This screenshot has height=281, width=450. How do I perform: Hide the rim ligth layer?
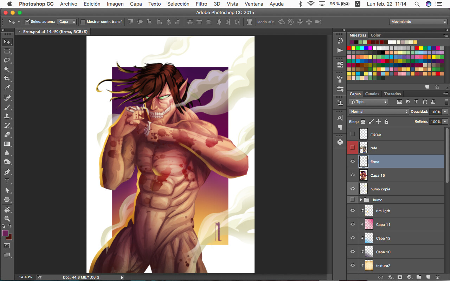pyautogui.click(x=353, y=211)
